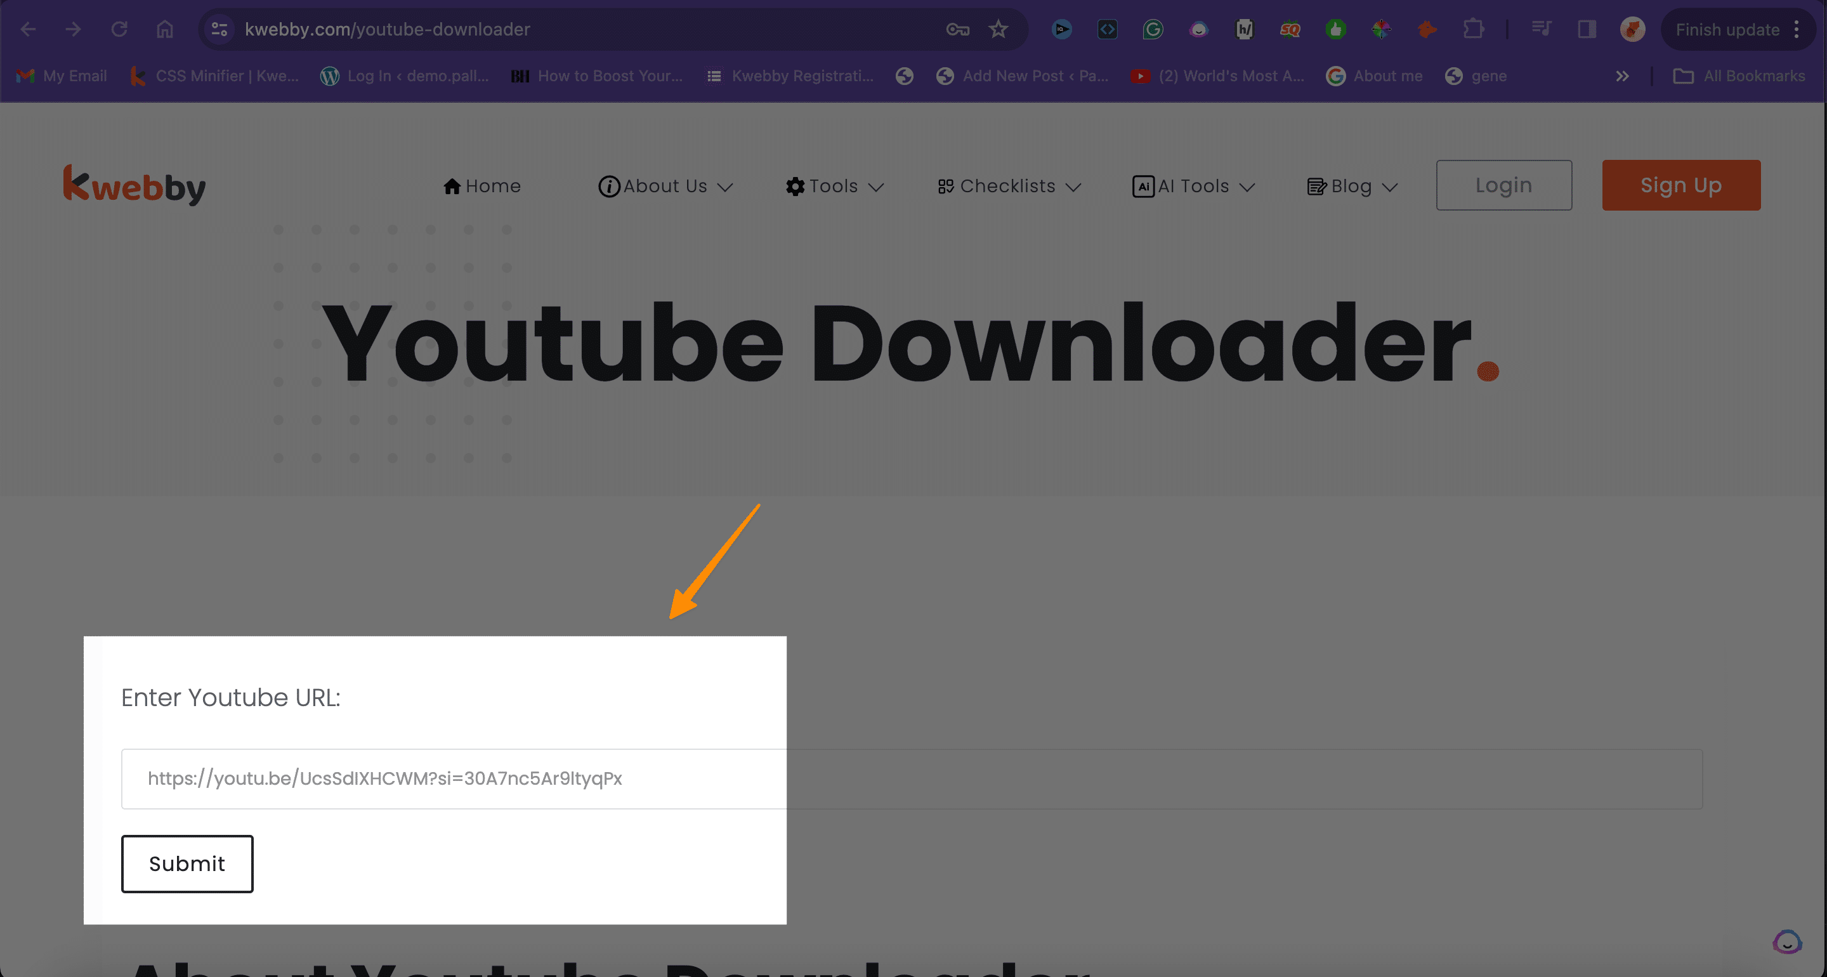Open the Log In demo.pall bookmark

[x=404, y=76]
